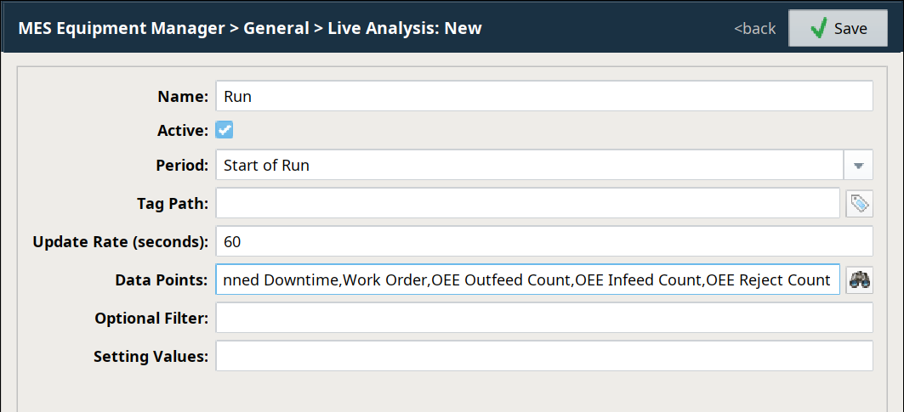Click the Data Points label

[x=162, y=279]
